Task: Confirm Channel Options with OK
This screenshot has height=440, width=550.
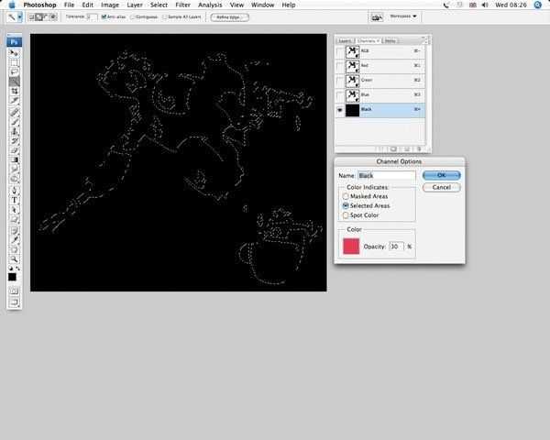Action: 441,175
